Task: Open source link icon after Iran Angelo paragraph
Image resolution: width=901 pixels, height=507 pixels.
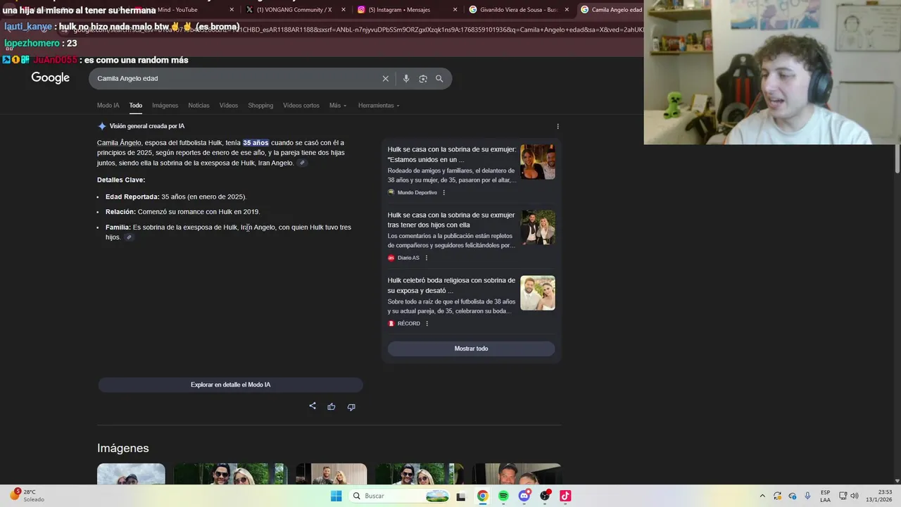Action: click(302, 163)
